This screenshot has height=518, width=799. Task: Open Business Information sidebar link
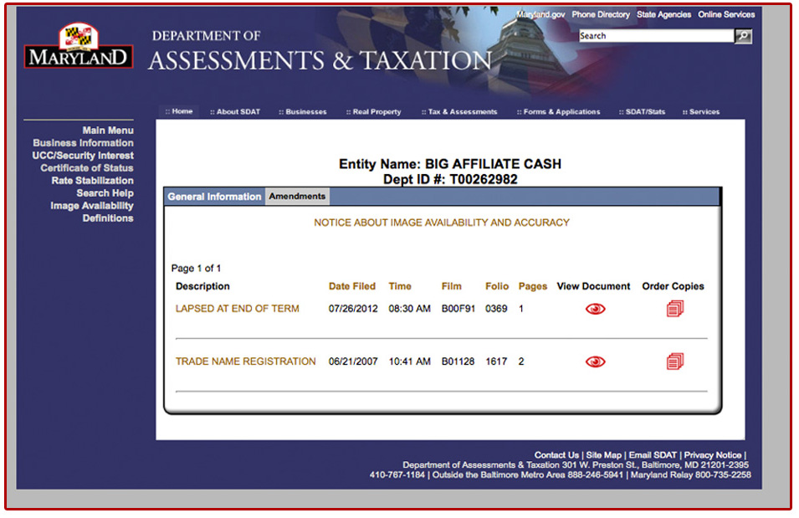coord(83,143)
